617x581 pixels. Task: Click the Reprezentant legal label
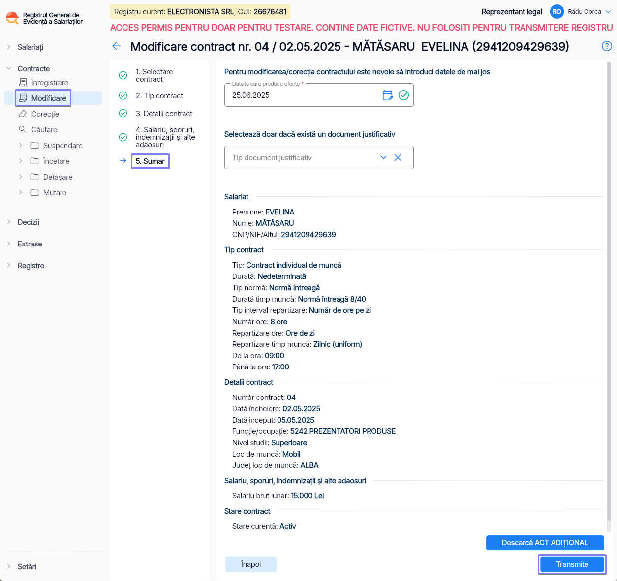coord(512,12)
